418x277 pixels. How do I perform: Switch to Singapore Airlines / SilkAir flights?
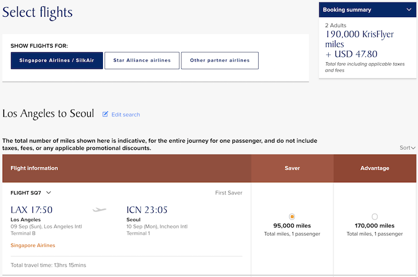coord(57,61)
